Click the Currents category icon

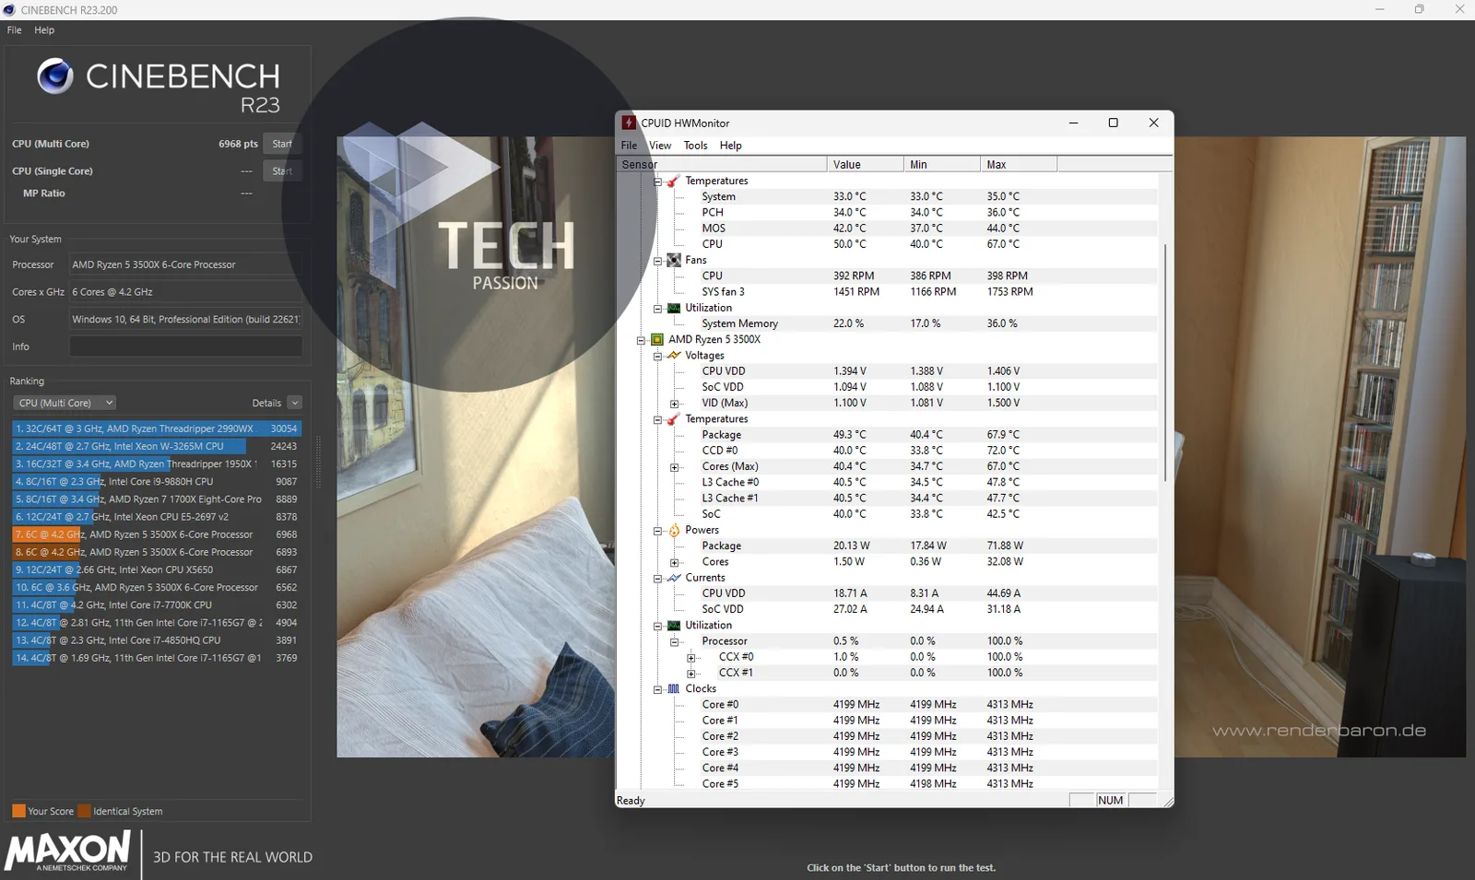coord(674,578)
